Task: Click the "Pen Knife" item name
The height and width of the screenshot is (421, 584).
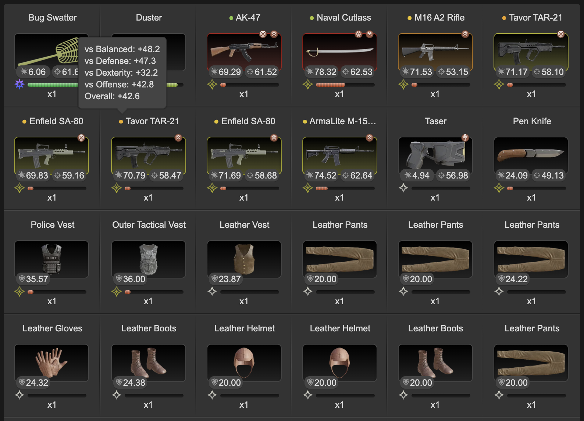Action: (532, 121)
